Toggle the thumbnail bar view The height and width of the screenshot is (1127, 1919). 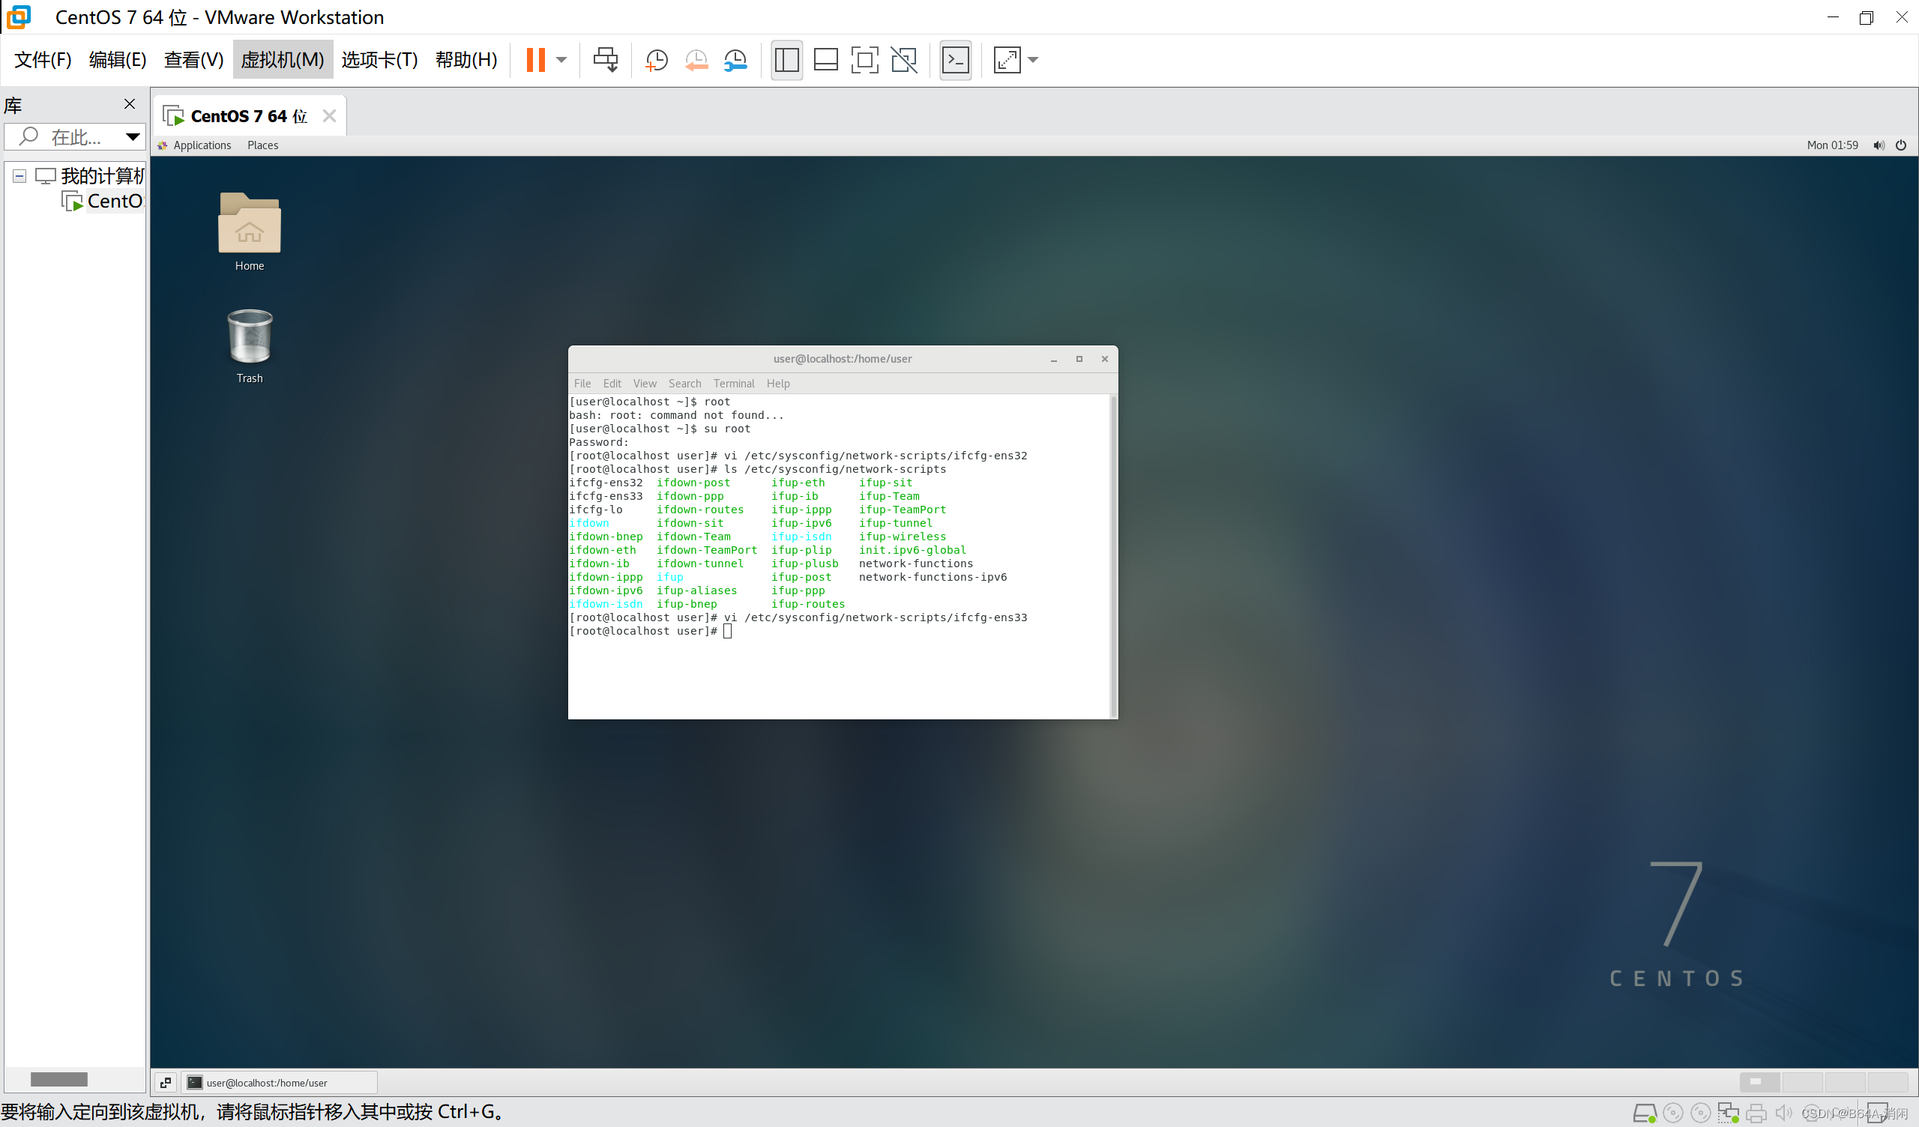[825, 59]
